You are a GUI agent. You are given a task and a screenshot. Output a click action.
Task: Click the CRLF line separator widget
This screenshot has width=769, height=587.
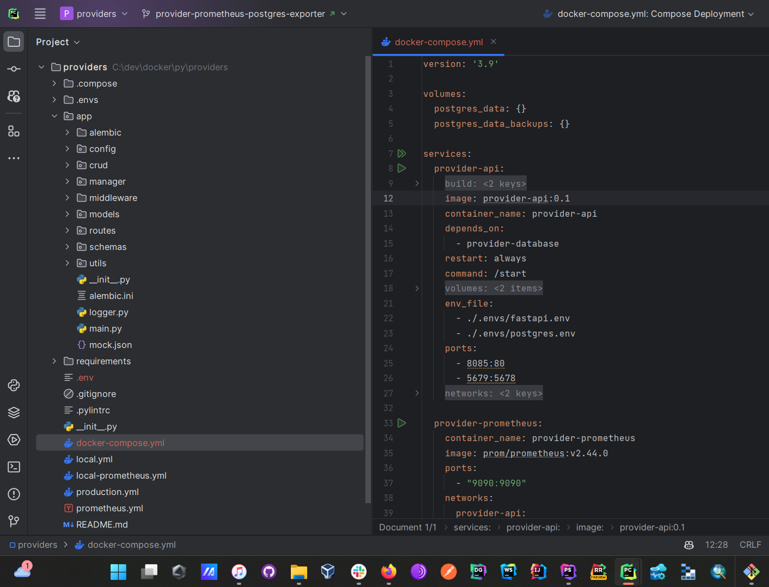[750, 545]
